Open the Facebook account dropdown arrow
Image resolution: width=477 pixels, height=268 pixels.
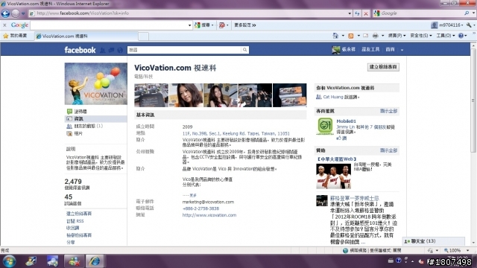402,50
